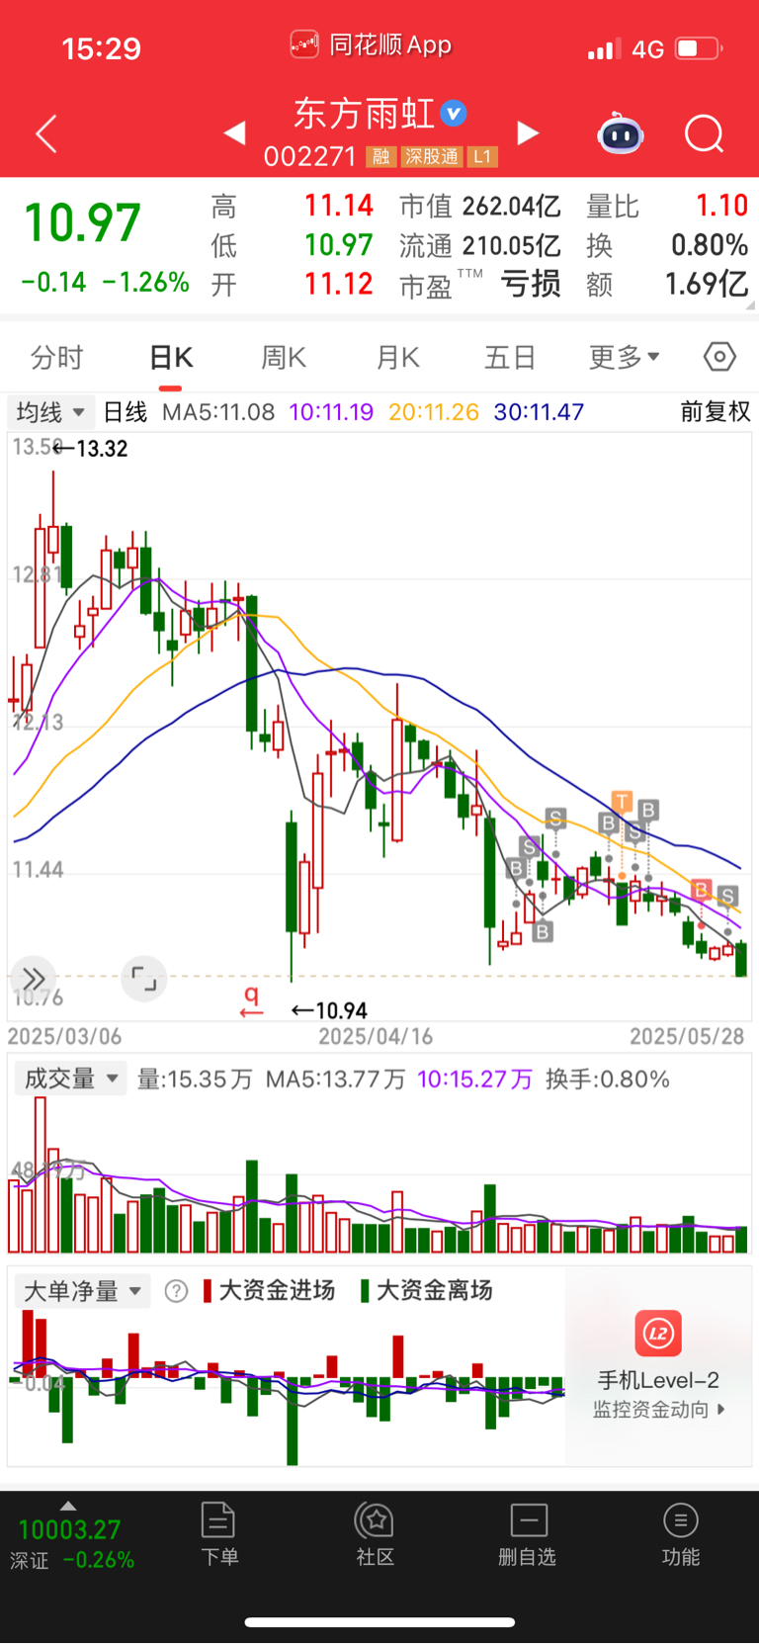Select the 五日 tab
The height and width of the screenshot is (1644, 759).
coord(511,357)
